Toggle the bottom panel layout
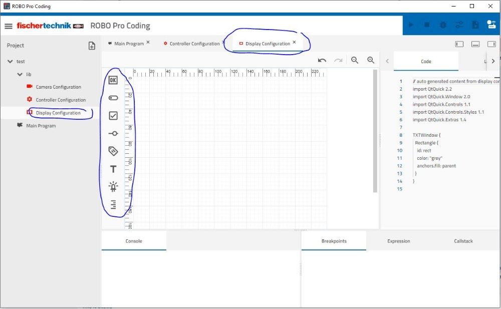This screenshot has width=501, height=309. pyautogui.click(x=475, y=44)
